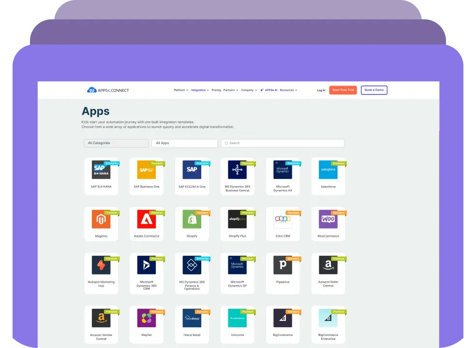
Task: Click the Log in link
Action: 321,90
